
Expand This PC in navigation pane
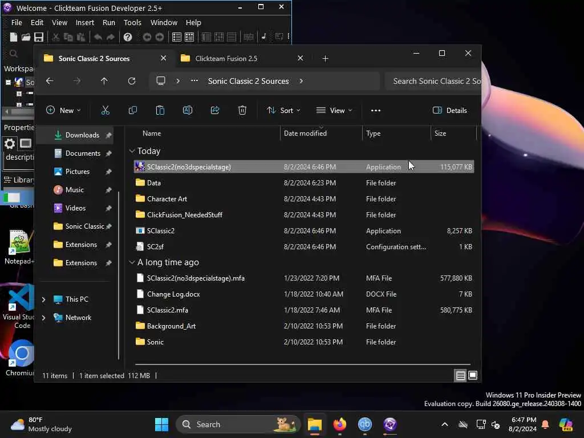43,299
